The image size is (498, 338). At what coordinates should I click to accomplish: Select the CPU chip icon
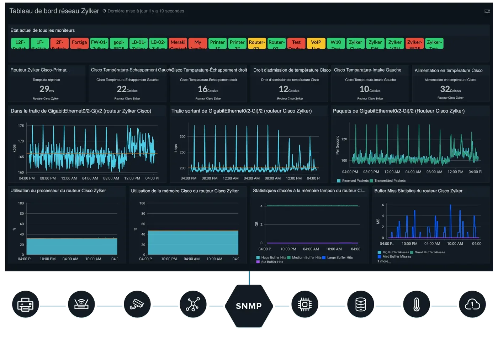305,305
